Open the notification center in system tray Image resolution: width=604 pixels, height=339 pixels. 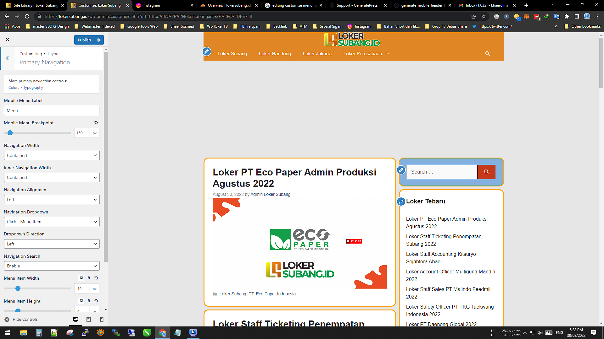594,333
